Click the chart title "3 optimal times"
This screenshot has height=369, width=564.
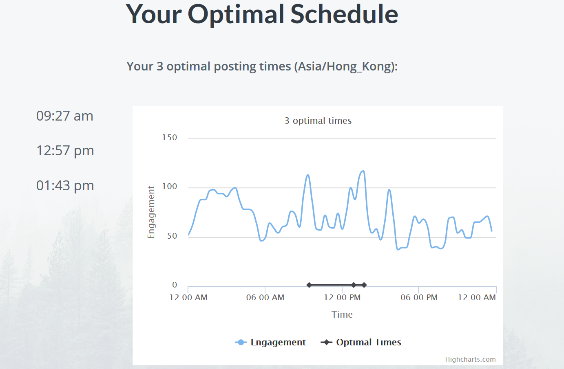pos(318,121)
